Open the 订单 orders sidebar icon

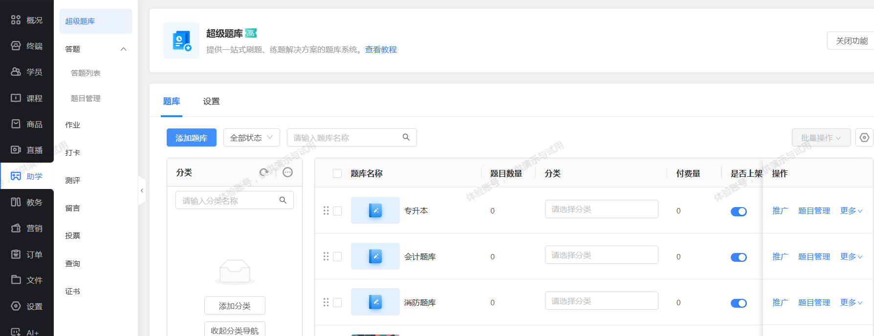tap(16, 254)
